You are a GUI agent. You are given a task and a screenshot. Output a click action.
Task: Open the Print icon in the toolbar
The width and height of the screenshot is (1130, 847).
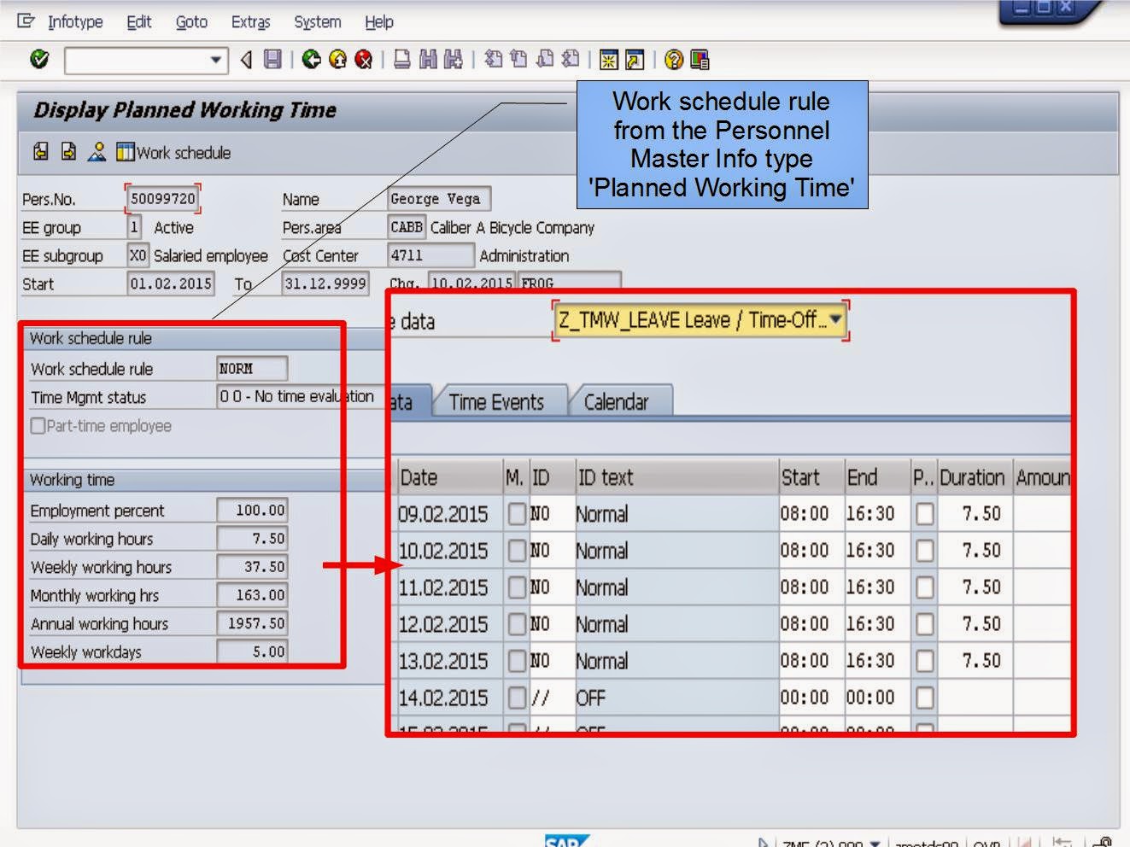click(401, 59)
